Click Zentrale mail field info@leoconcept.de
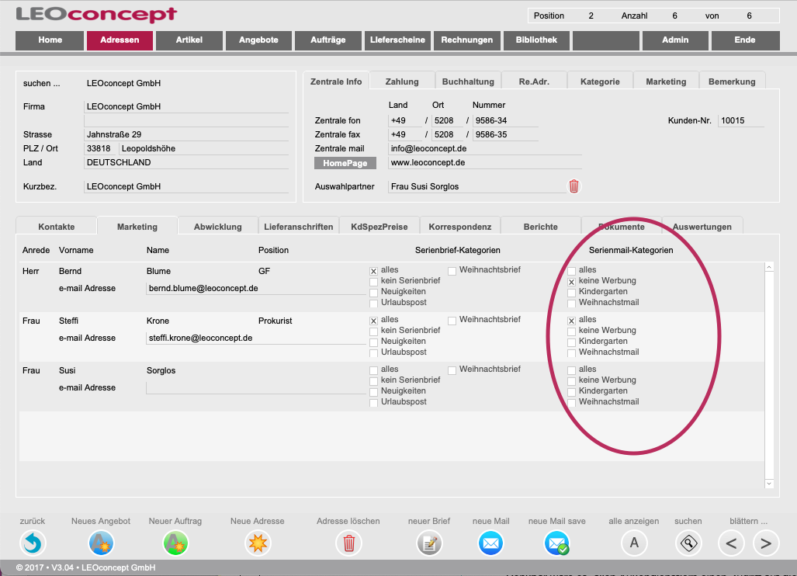 [485, 148]
